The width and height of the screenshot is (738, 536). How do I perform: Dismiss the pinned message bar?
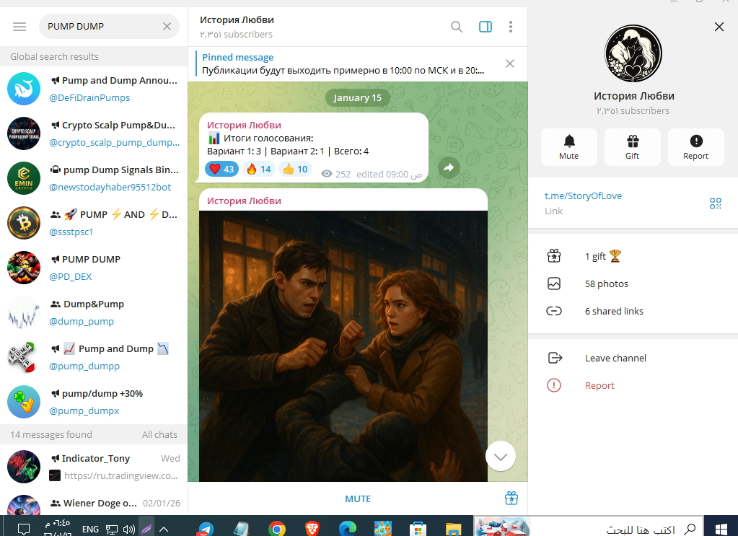(x=510, y=63)
